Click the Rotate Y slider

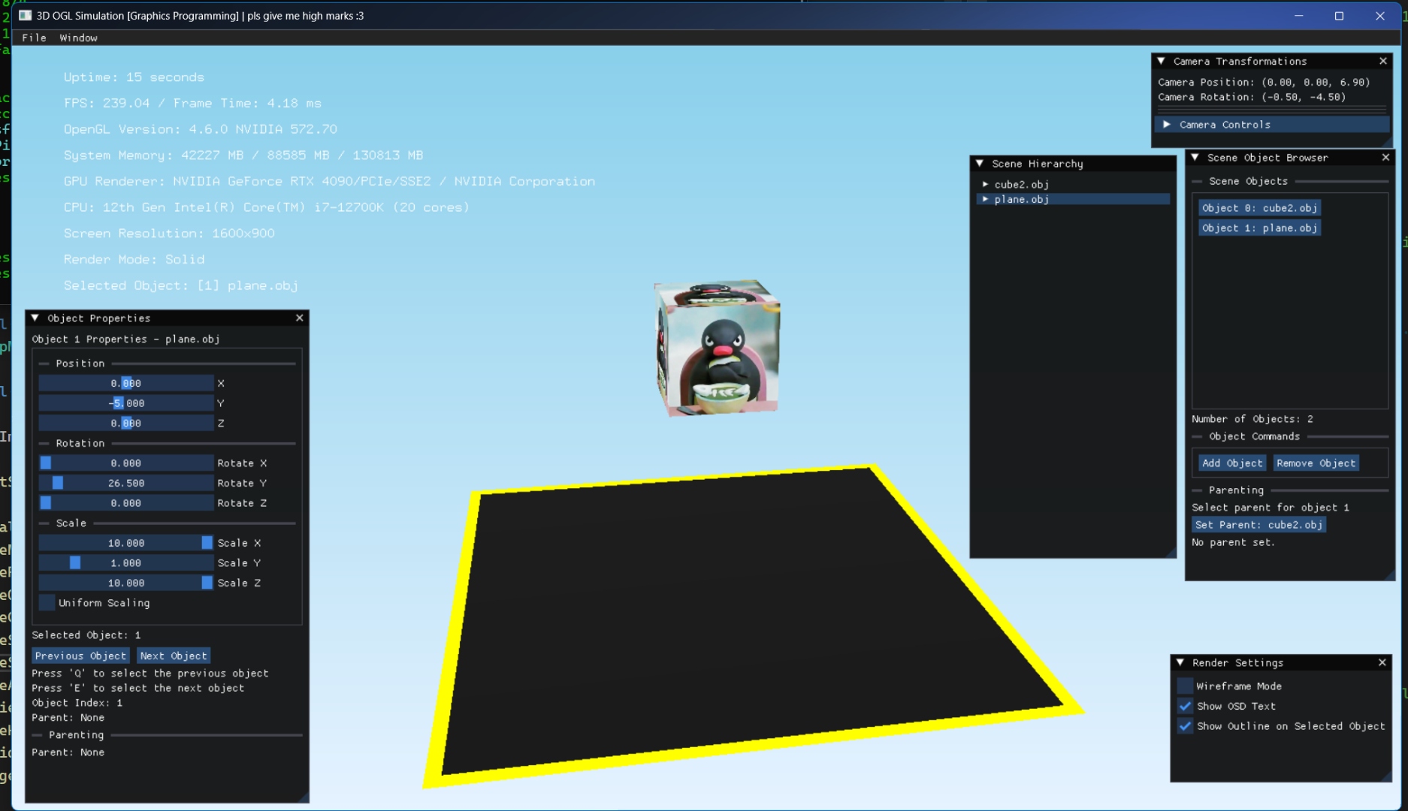tap(126, 484)
